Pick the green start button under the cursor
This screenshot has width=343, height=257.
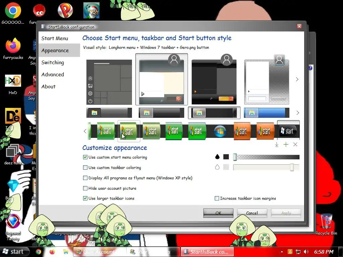pyautogui.click(x=129, y=131)
